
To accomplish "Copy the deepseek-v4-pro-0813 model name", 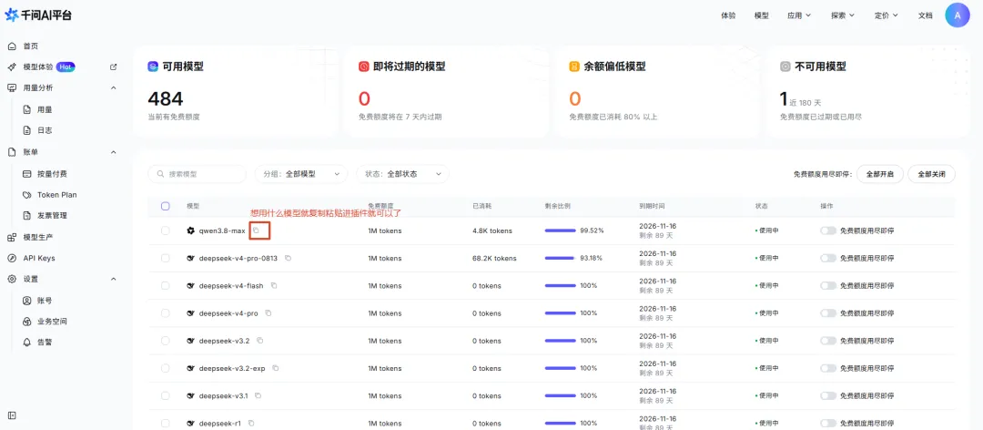I will (288, 258).
